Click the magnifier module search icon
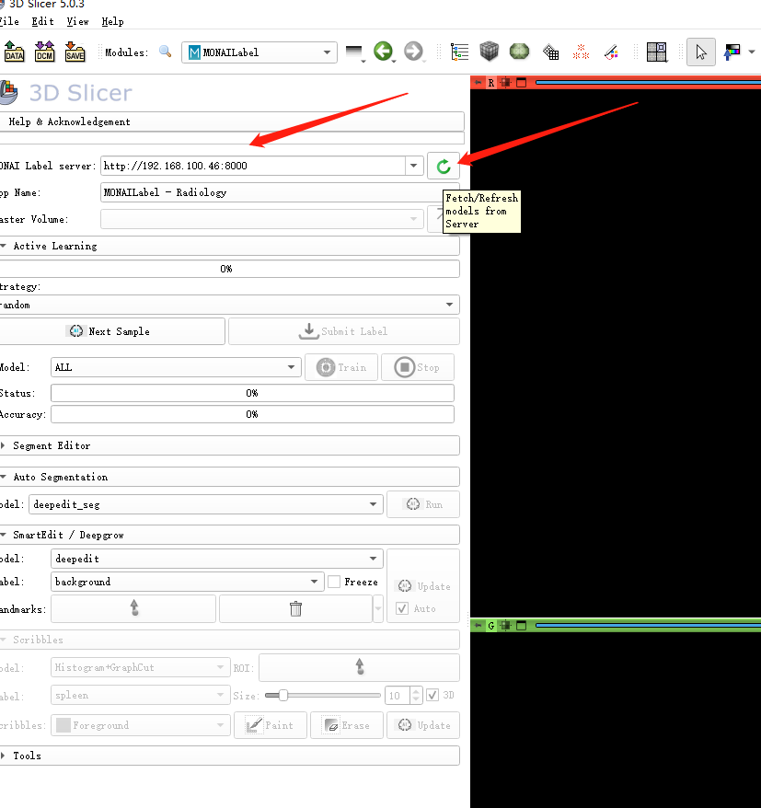 click(165, 52)
